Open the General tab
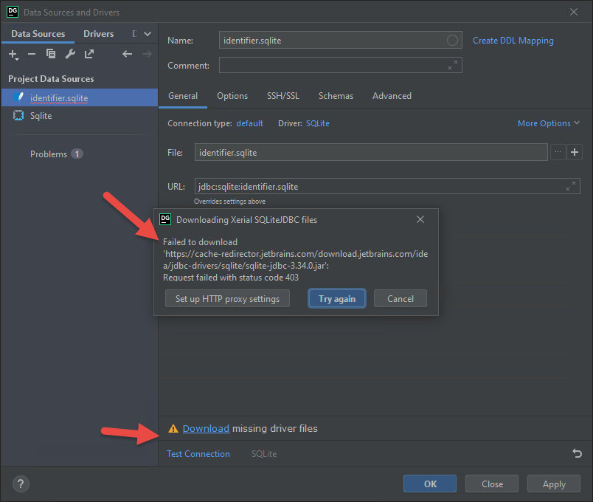The width and height of the screenshot is (593, 502). coord(183,96)
